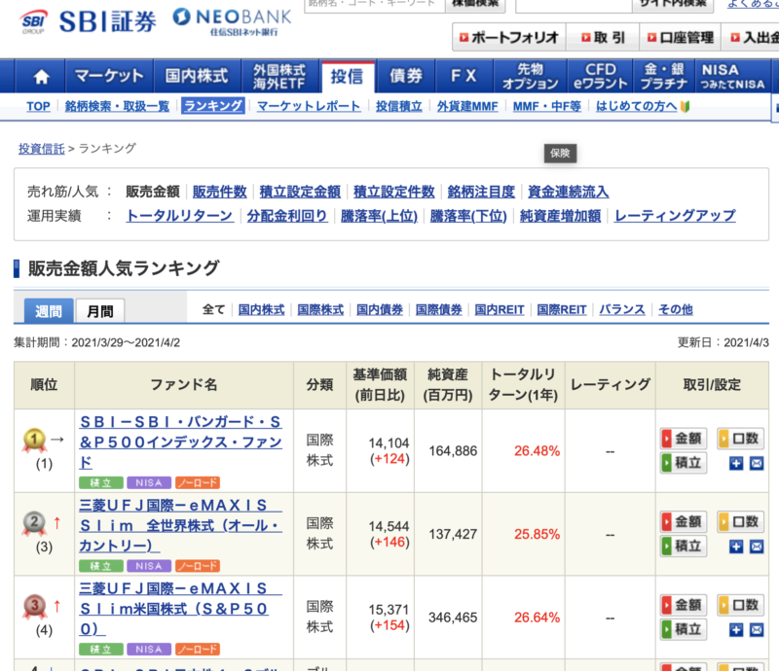This screenshot has width=779, height=671.
Task: Click the 口座管理 header button
Action: click(x=680, y=37)
